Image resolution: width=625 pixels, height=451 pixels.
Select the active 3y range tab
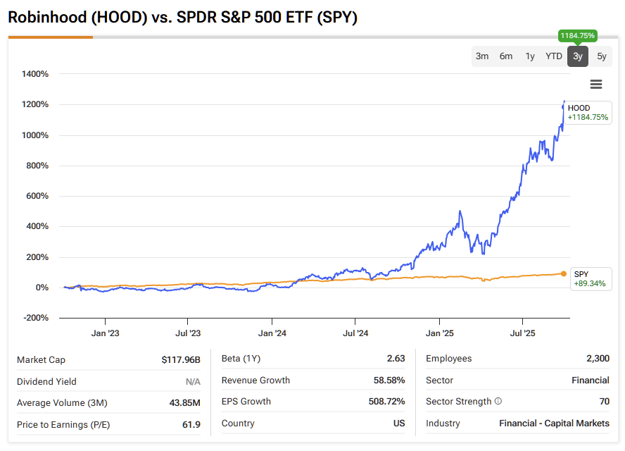pyautogui.click(x=578, y=56)
